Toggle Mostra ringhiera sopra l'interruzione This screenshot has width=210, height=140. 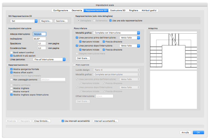(x=11, y=95)
